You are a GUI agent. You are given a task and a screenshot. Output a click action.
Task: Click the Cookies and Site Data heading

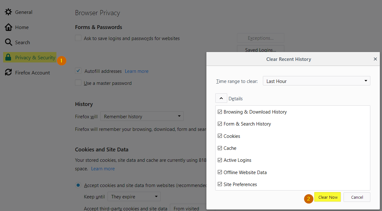coord(101,149)
